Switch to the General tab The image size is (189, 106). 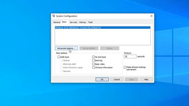(57, 22)
